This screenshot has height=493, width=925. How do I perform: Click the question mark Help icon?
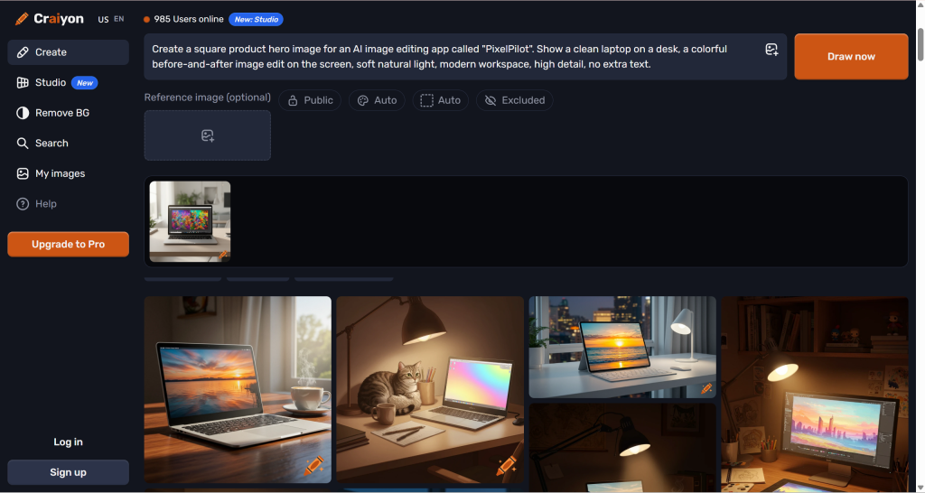click(23, 204)
